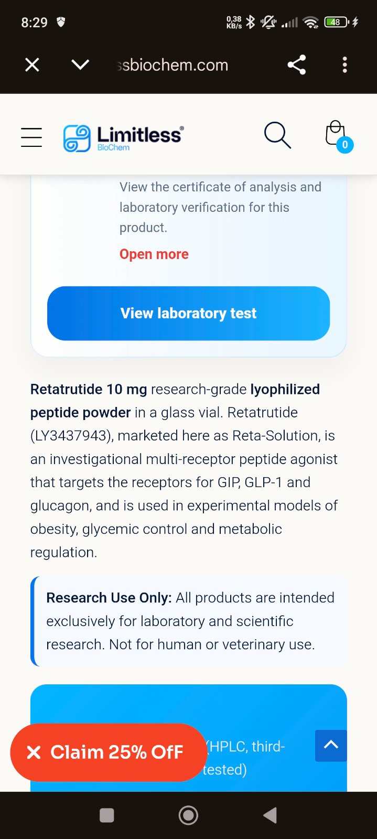Screen dimensions: 377x839
Task: Tap the cart item count badge
Action: [x=345, y=145]
